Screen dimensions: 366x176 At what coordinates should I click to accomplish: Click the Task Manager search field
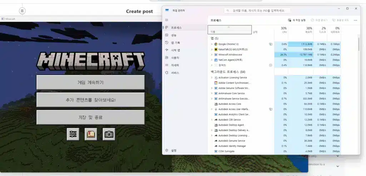coord(258,10)
